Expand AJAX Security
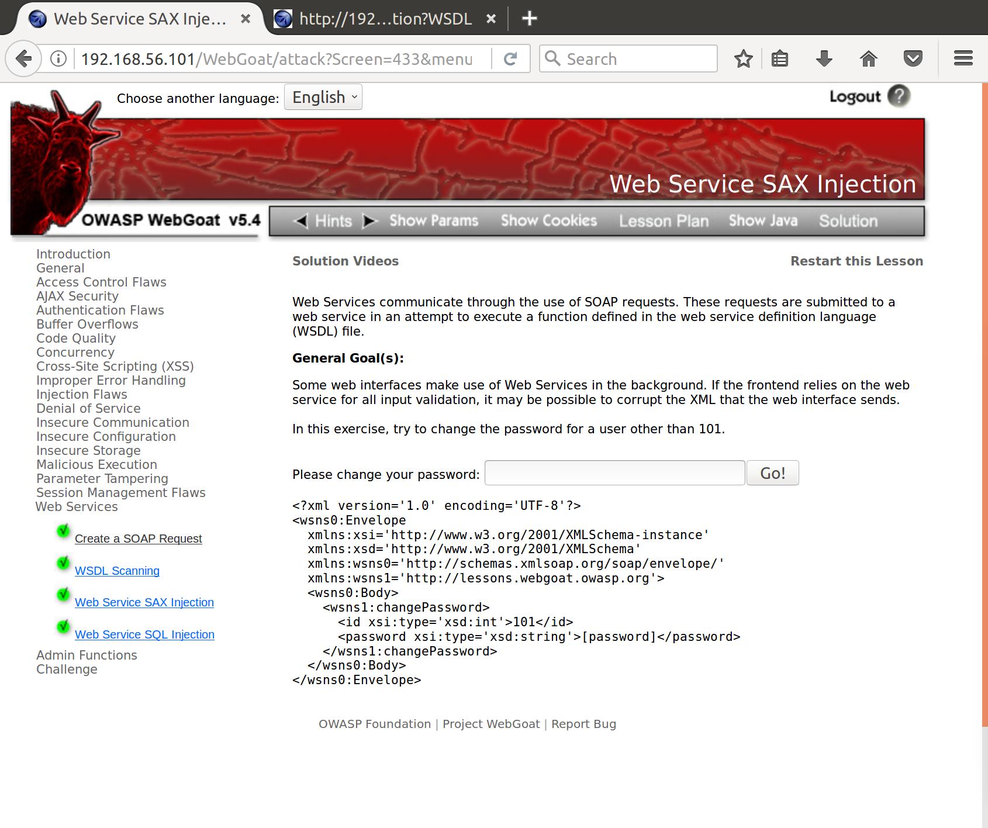 (x=77, y=296)
